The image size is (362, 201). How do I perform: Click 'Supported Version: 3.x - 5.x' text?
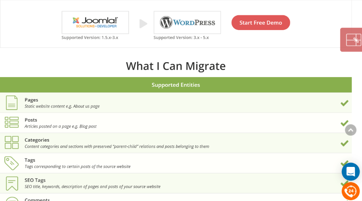coord(181,38)
